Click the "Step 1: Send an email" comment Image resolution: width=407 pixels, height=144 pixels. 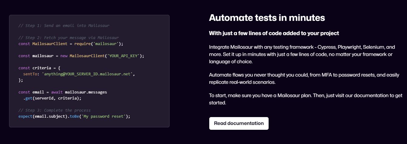(64, 26)
